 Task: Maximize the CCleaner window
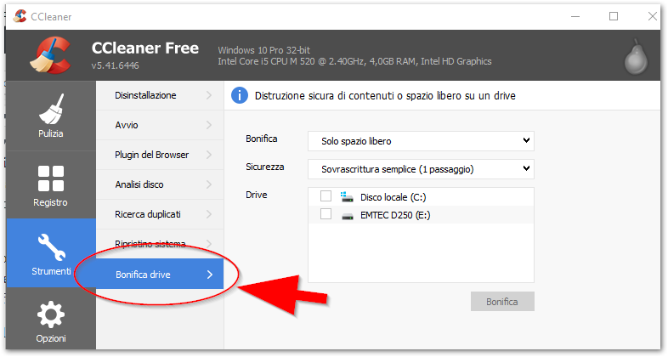click(614, 16)
